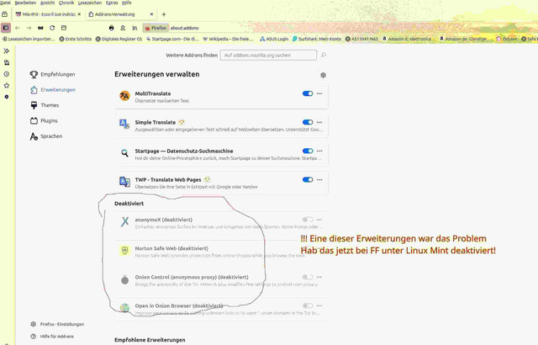538x345 pixels.
Task: Open the Extras menu
Action: point(112,3)
